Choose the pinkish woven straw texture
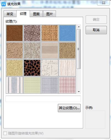111x140 pixels. pyautogui.click(x=32, y=33)
